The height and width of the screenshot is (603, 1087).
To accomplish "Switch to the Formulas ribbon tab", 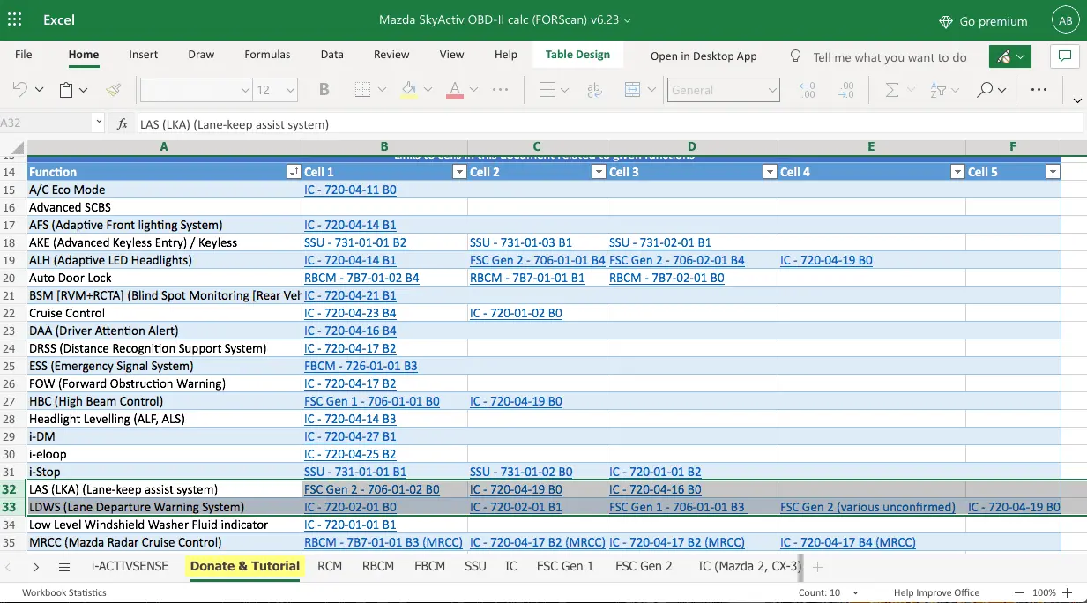I will [x=267, y=55].
